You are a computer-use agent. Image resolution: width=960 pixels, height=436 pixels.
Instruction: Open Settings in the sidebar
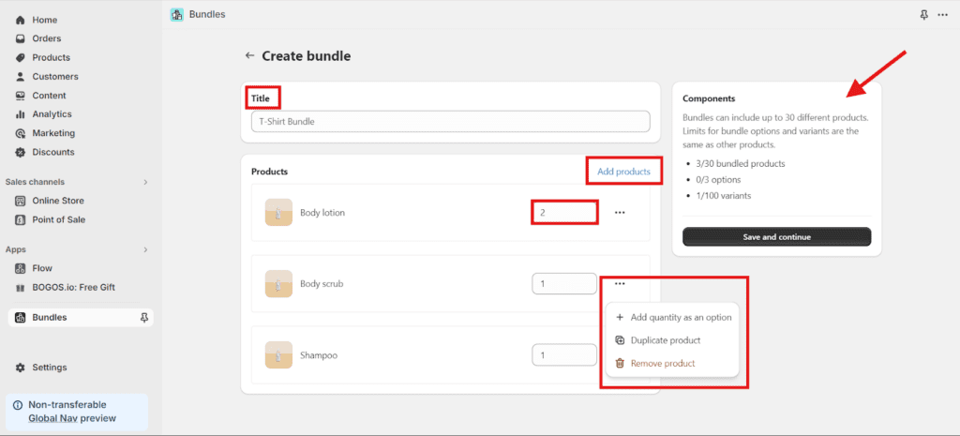[49, 368]
